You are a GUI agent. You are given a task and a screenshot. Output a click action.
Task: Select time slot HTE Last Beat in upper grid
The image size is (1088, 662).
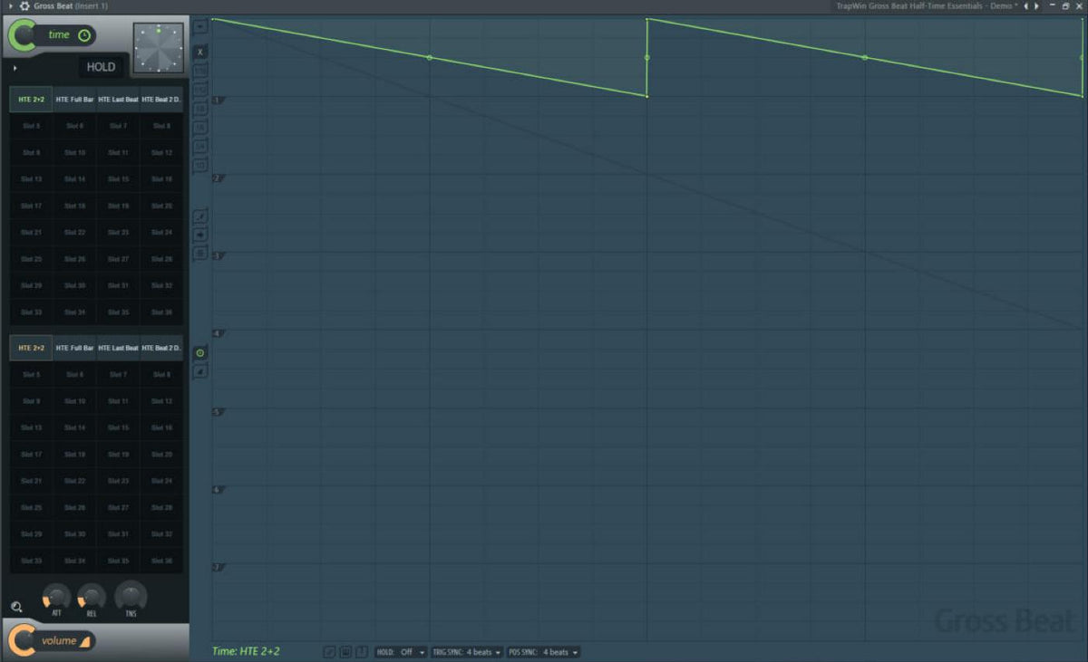tap(118, 99)
